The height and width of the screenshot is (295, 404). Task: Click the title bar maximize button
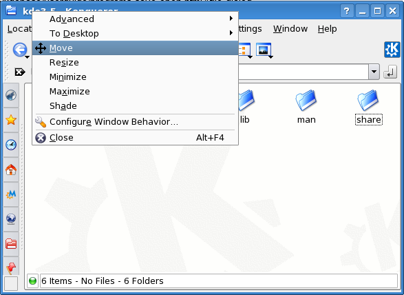coord(377,11)
